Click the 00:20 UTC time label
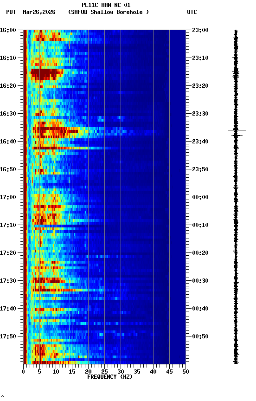The width and height of the screenshot is (256, 401). coord(200,253)
